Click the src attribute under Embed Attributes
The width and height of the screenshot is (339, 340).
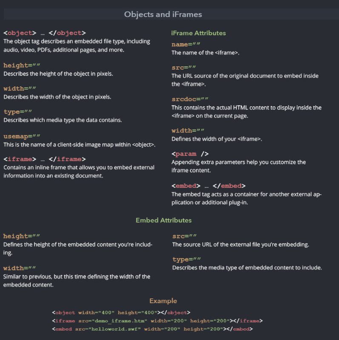185,236
